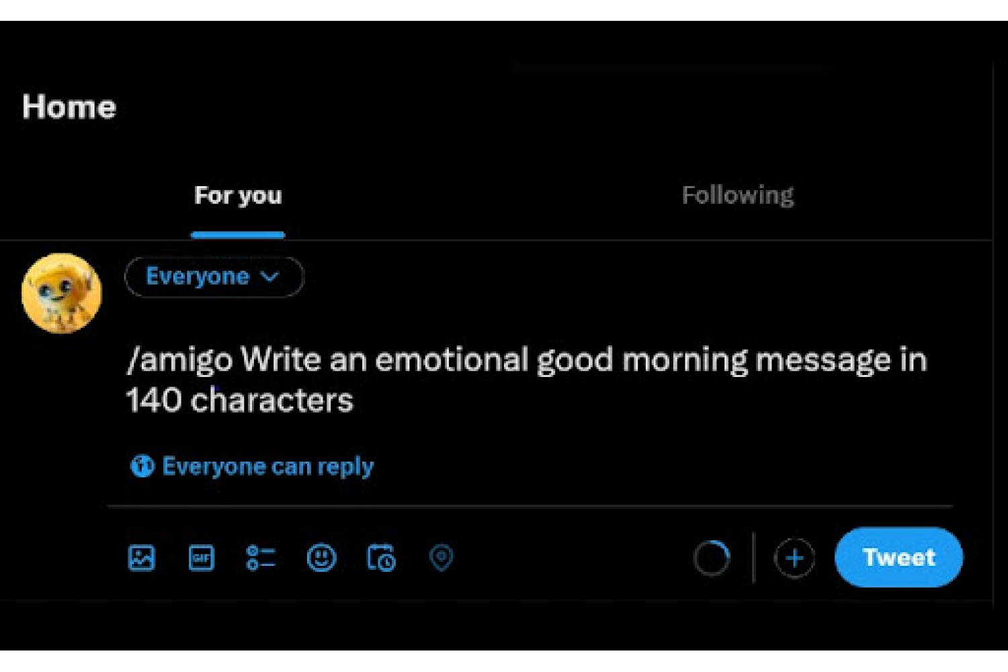Add an image with the media icon
The image size is (1008, 672).
tap(142, 558)
